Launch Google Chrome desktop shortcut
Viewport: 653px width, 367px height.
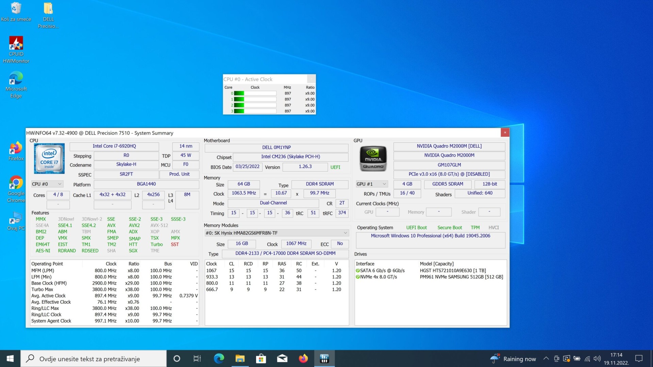coord(16,189)
